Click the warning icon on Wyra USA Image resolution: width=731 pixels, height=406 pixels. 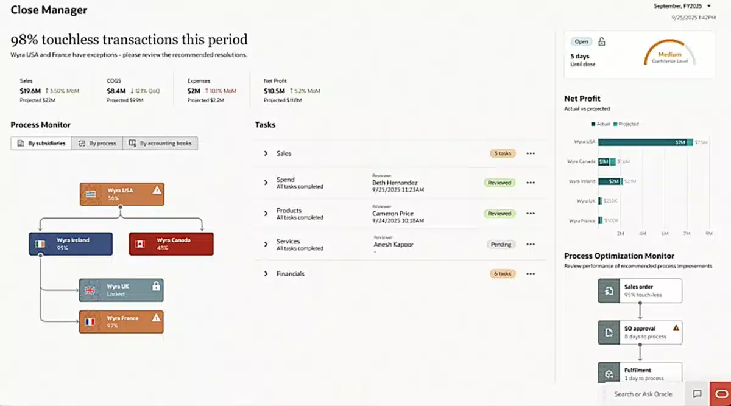[x=157, y=190]
